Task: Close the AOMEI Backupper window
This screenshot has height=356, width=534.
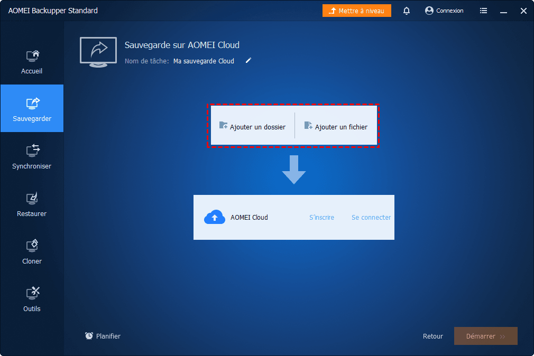Action: click(x=523, y=11)
